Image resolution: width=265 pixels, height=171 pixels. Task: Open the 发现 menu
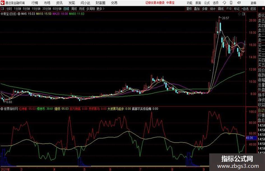click(72, 3)
